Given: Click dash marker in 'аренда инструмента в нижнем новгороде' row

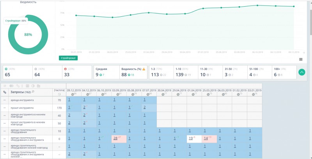Looking at the screenshot, I should [5, 116].
